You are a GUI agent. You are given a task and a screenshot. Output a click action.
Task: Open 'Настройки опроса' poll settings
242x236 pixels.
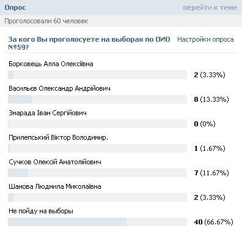[205, 39]
